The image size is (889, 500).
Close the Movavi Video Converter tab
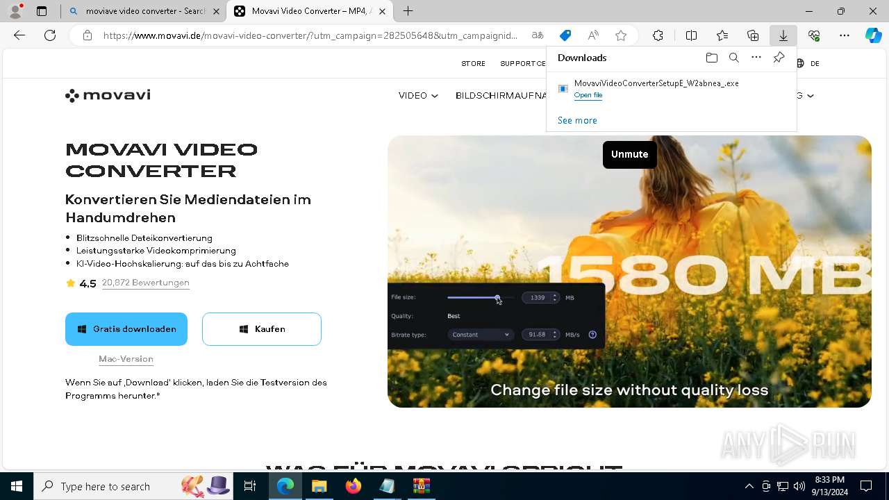coord(382,11)
